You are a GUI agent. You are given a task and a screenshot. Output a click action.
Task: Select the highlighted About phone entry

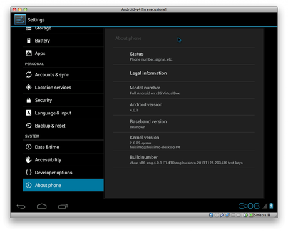tap(63, 185)
